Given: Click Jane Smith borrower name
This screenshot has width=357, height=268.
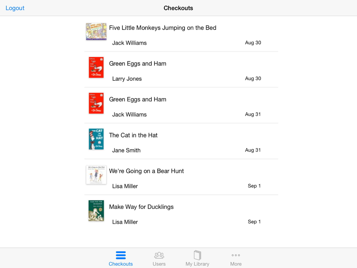Looking at the screenshot, I should click(x=126, y=150).
